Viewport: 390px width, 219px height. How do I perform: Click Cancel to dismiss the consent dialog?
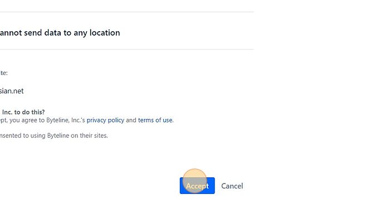[x=232, y=186]
